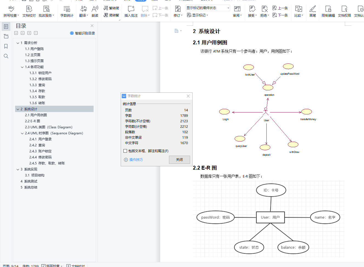The width and height of the screenshot is (364, 267).
Task: Open the 显示标记 show markup menu
Action: click(197, 15)
